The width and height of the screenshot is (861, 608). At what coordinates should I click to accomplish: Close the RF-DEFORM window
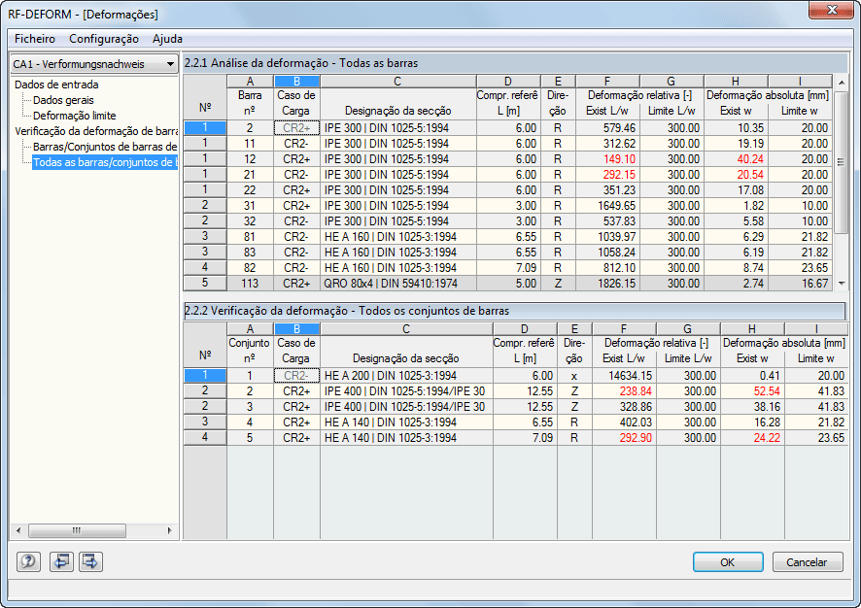click(x=832, y=10)
